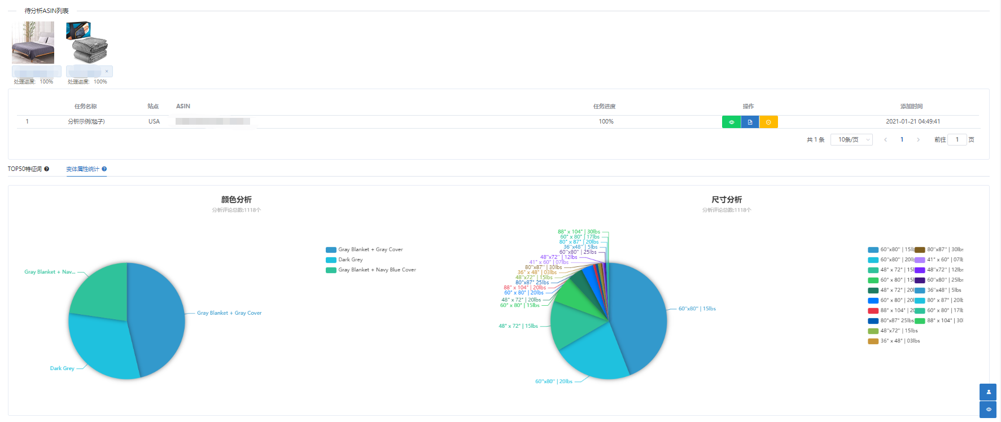Toggle Gray Blanket + Navy Blue Cover legend
1001x422 pixels.
point(371,270)
